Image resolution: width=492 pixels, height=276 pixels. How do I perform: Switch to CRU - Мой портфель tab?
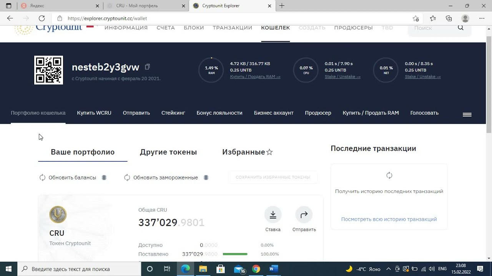(146, 6)
